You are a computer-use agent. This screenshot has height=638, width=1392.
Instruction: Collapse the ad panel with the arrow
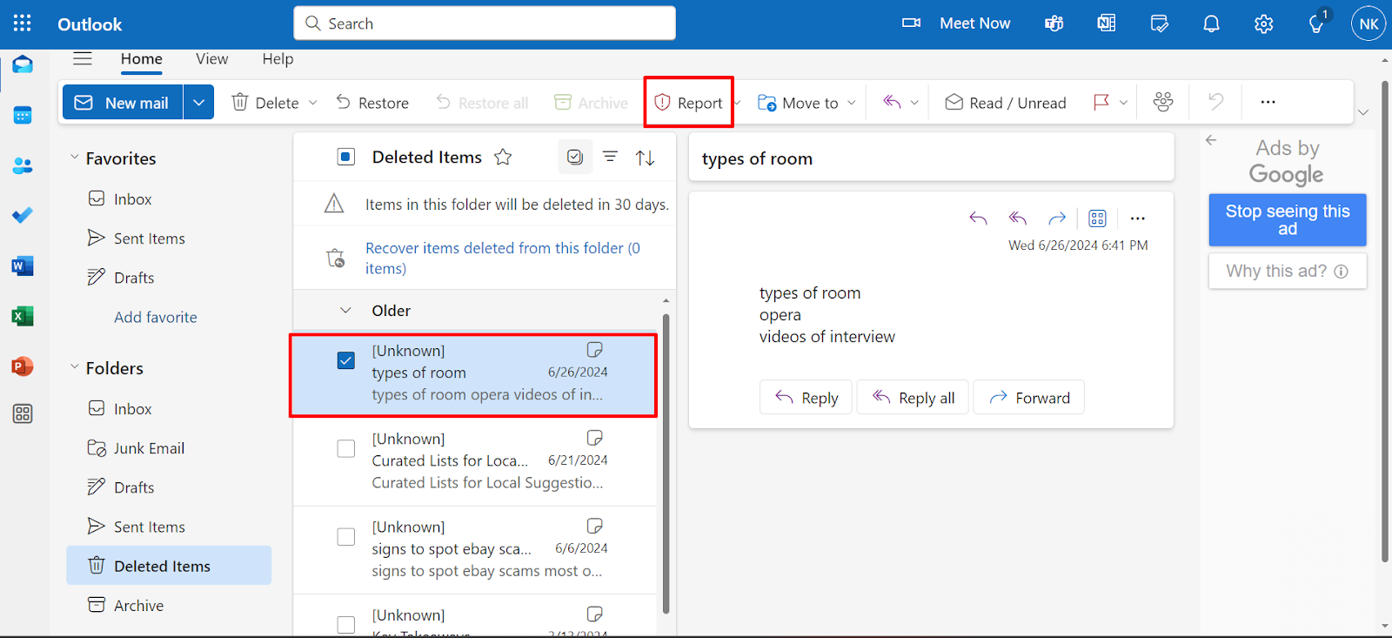[x=1211, y=140]
